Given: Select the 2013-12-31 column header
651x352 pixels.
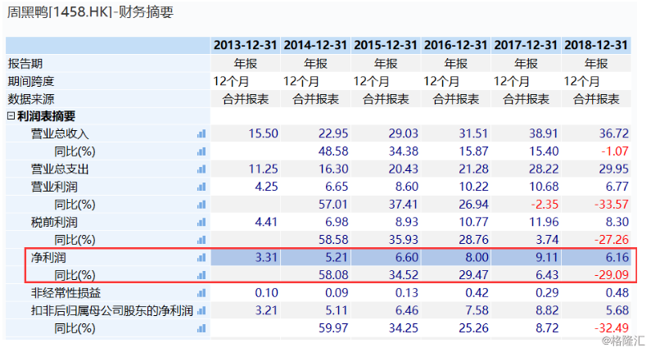Looking at the screenshot, I should click(x=246, y=45).
